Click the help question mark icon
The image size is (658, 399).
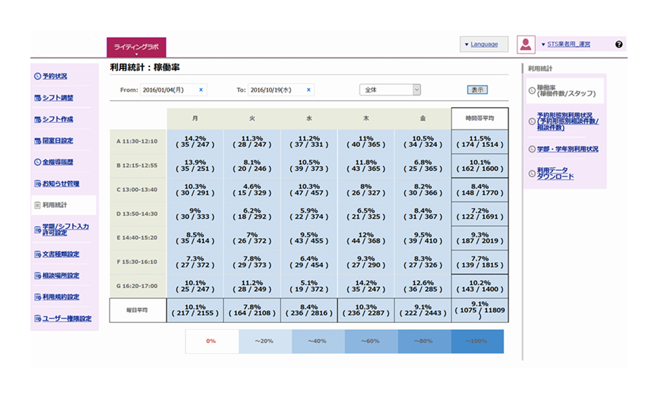[619, 45]
